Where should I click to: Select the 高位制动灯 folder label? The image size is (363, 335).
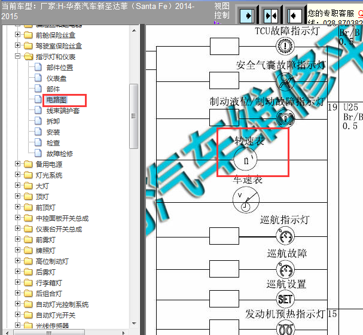pos(52,261)
